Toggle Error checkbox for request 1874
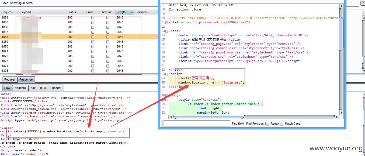This screenshot has height=156, width=365. [93, 66]
